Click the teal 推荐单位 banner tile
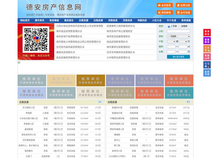Screen dimensions: 211x158 coord(179,93)
